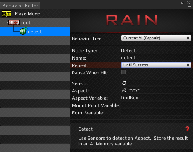The width and height of the screenshot is (193, 152).
Task: Click the Node Type value Detect
Action: click(x=128, y=51)
